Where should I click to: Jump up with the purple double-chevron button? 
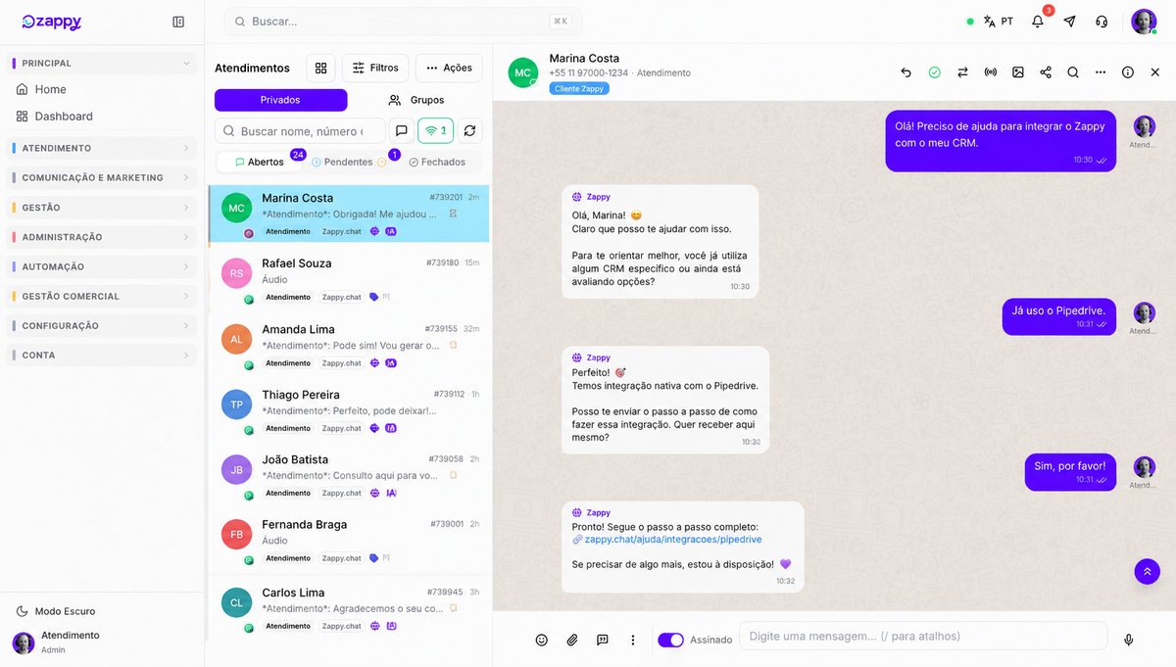click(x=1147, y=572)
